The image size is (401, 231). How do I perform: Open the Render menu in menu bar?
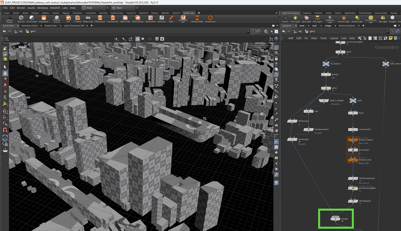tap(21, 8)
